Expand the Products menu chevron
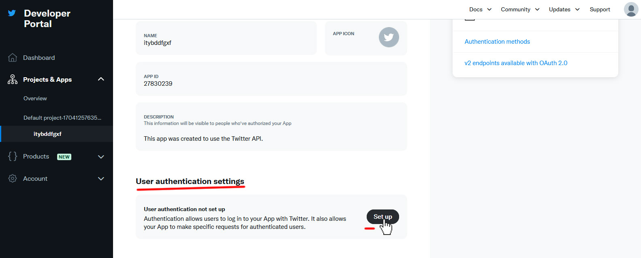Viewport: 641px width, 258px height. (101, 157)
